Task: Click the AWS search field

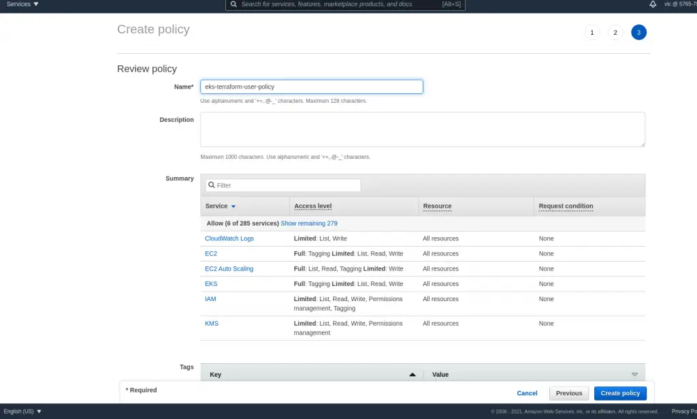Action: point(345,5)
